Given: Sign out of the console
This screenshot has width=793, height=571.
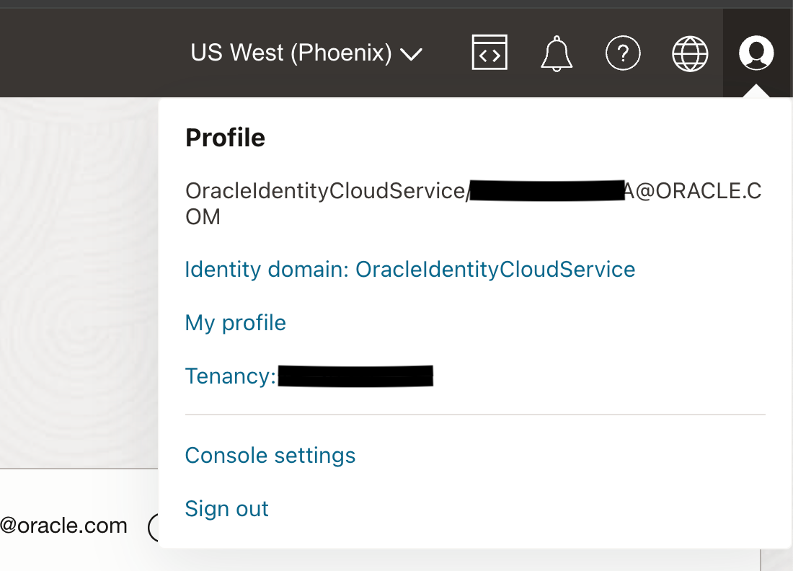Looking at the screenshot, I should [226, 509].
